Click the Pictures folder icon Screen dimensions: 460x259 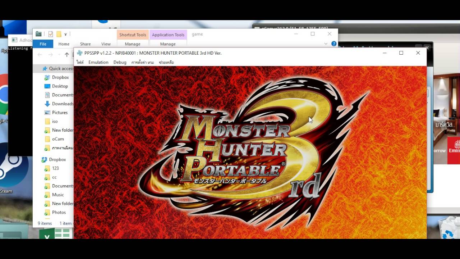coord(47,113)
